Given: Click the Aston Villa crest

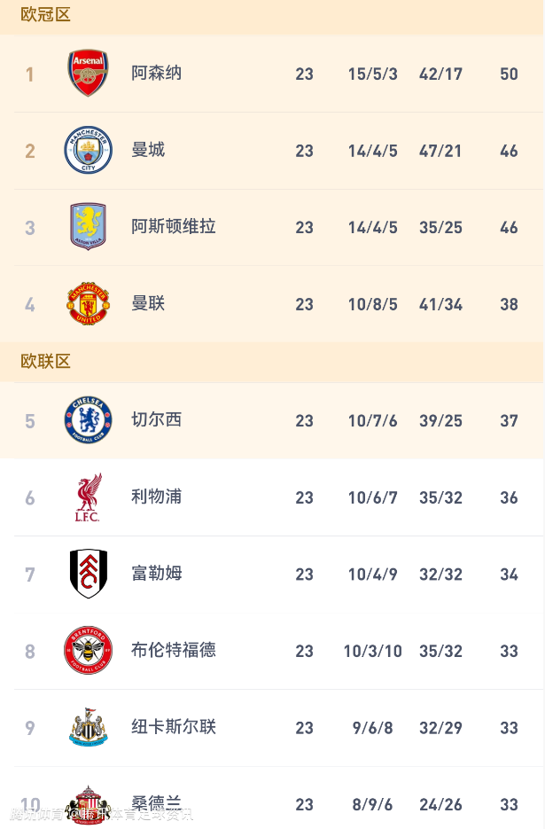Looking at the screenshot, I should (88, 227).
